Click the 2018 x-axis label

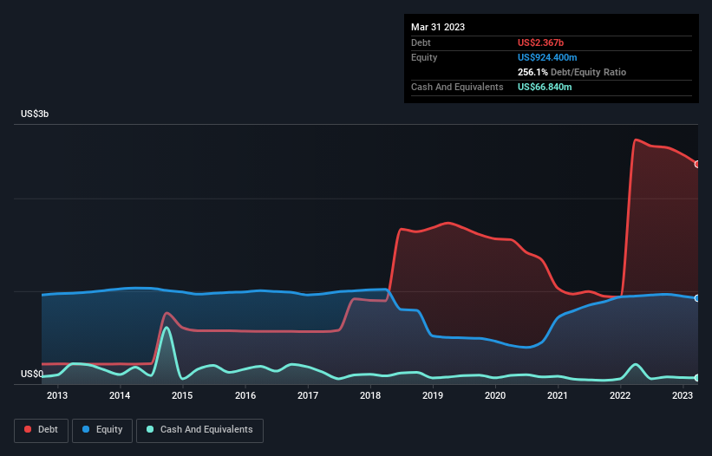pos(370,395)
